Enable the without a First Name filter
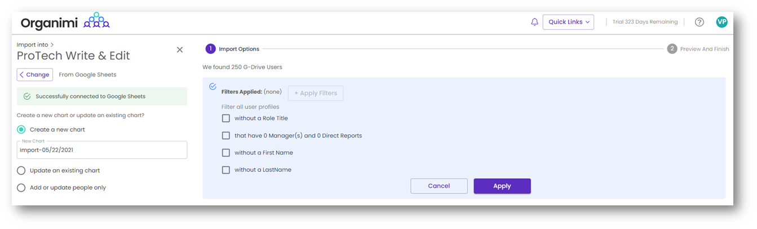The image size is (757, 229). pos(226,152)
